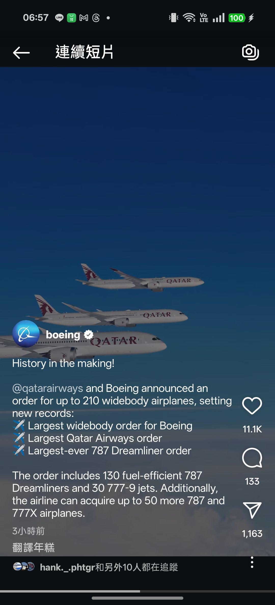Tap the blue verified badge
Viewport: 275px width, 605px height.
(89, 335)
